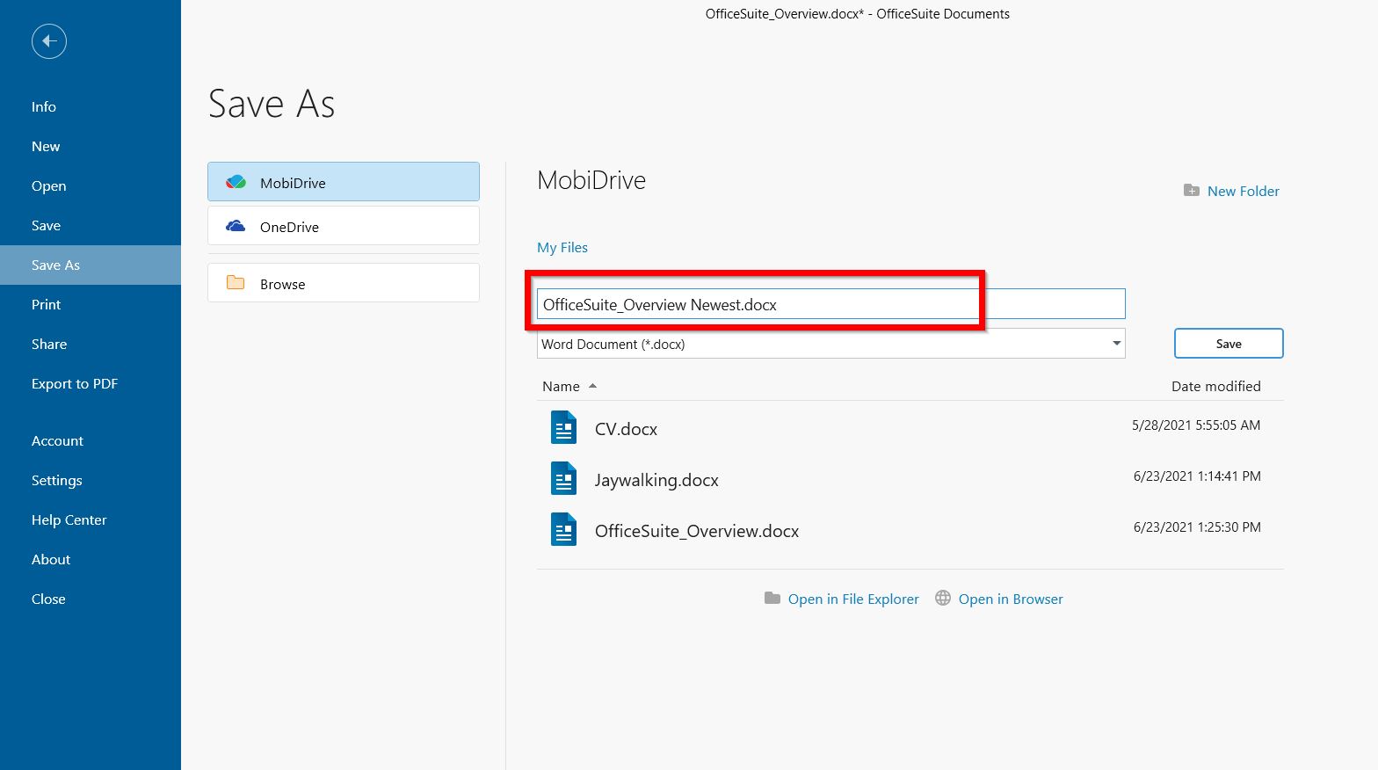This screenshot has width=1378, height=770.
Task: Click the 5/28/2021 5:55:05 AM date
Action: (1196, 425)
